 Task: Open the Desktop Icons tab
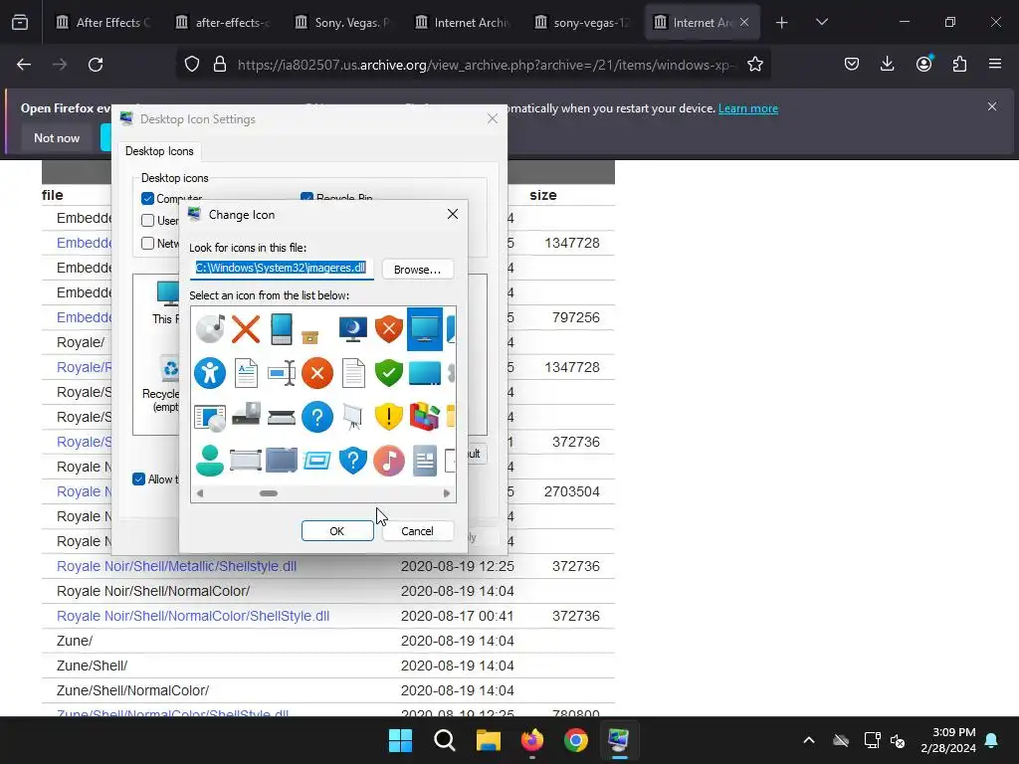159,151
